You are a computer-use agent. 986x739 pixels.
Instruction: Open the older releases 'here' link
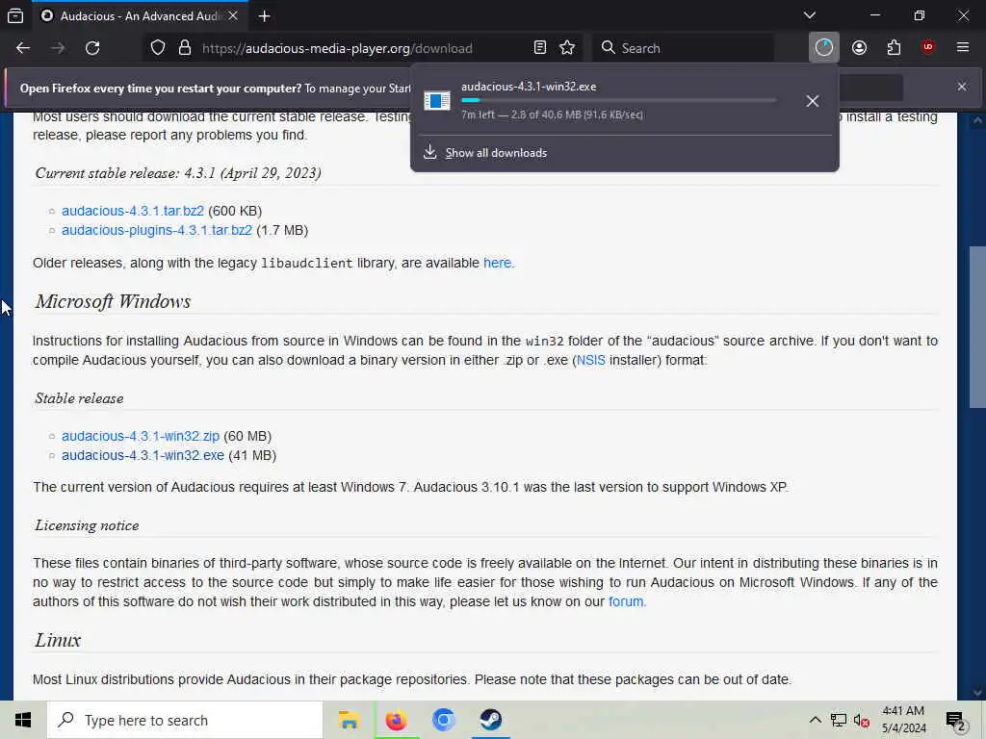pos(498,263)
